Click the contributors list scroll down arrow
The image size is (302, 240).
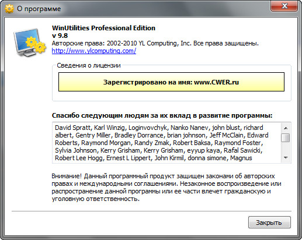coord(286,158)
